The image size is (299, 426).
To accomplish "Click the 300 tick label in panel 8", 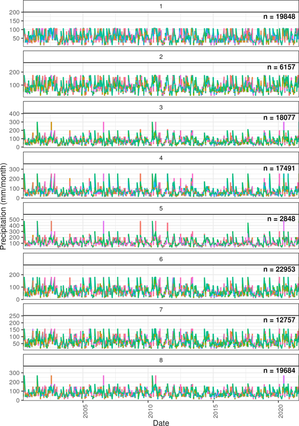I will pos(14,373).
